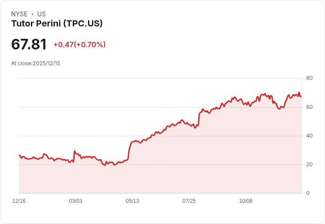This screenshot has width=325, height=224.
Task: Click the NYSE exchange label
Action: (19, 14)
